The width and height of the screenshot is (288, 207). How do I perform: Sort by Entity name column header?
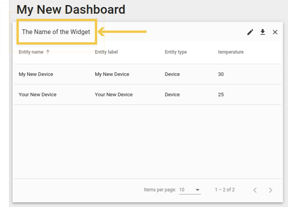[31, 52]
